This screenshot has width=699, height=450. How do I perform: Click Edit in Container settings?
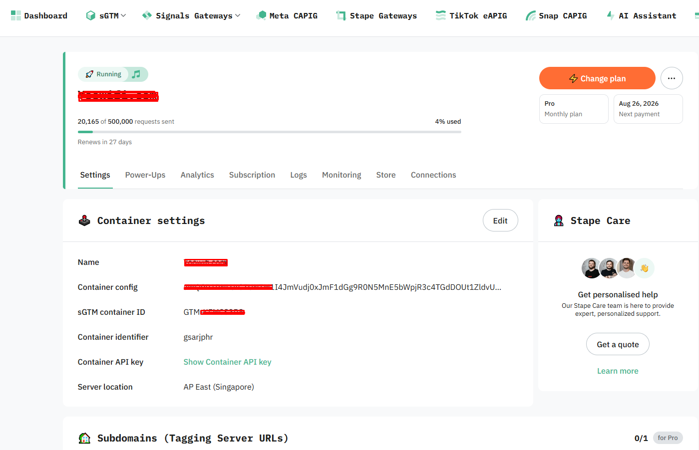point(500,221)
